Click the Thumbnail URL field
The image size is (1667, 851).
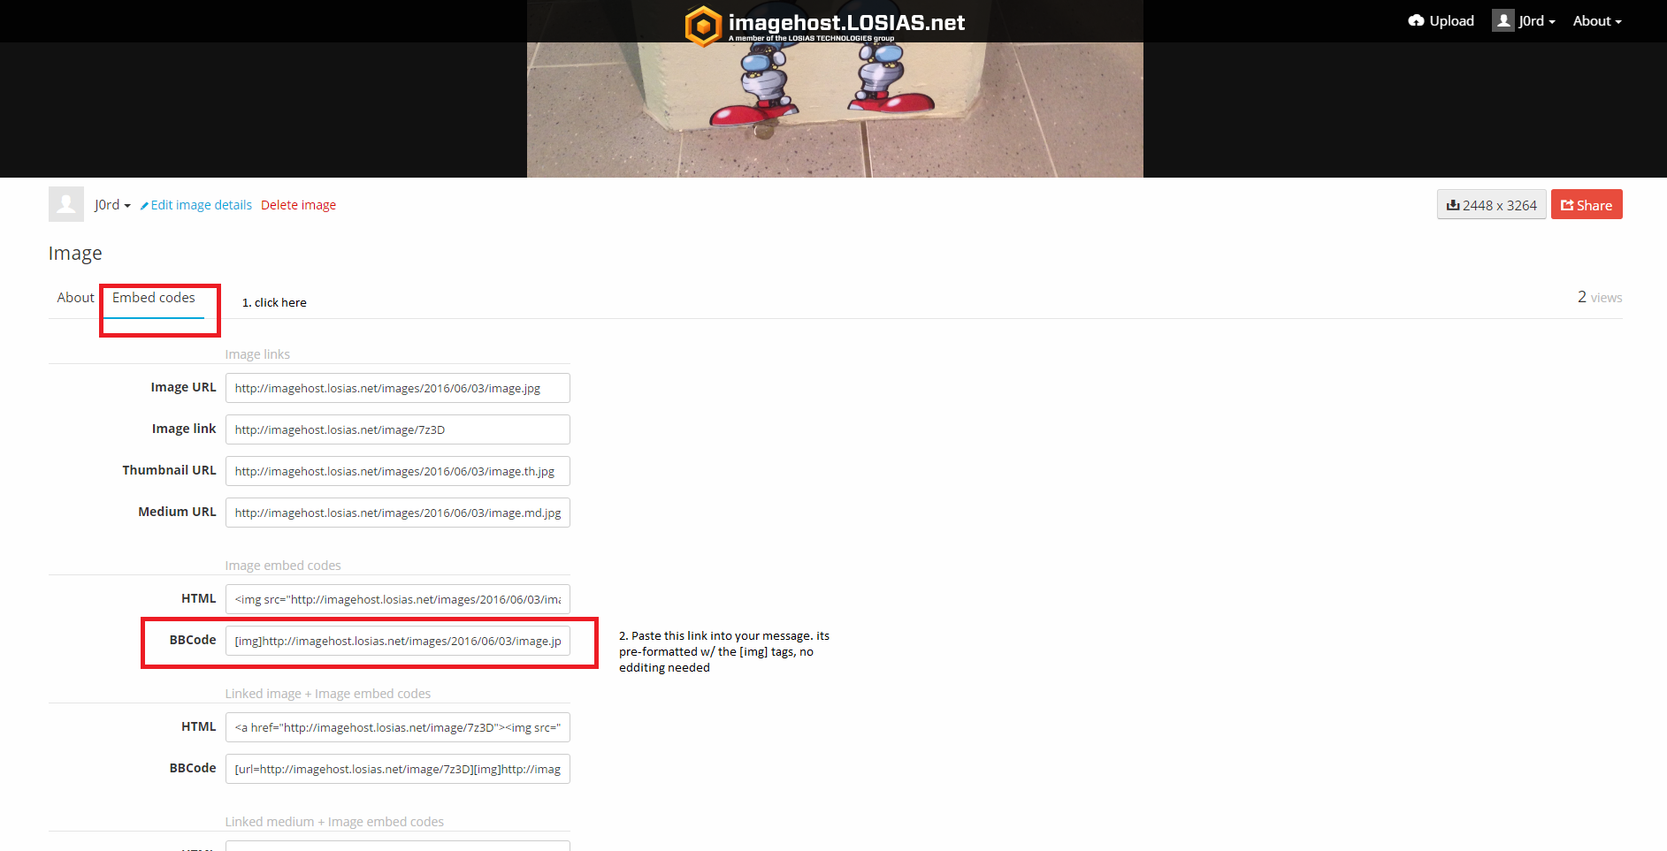398,471
